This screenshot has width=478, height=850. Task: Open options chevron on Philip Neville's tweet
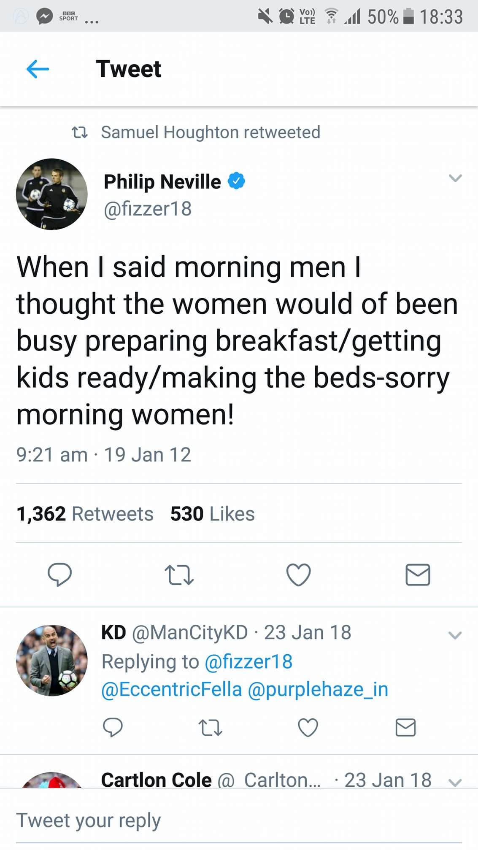tap(455, 178)
